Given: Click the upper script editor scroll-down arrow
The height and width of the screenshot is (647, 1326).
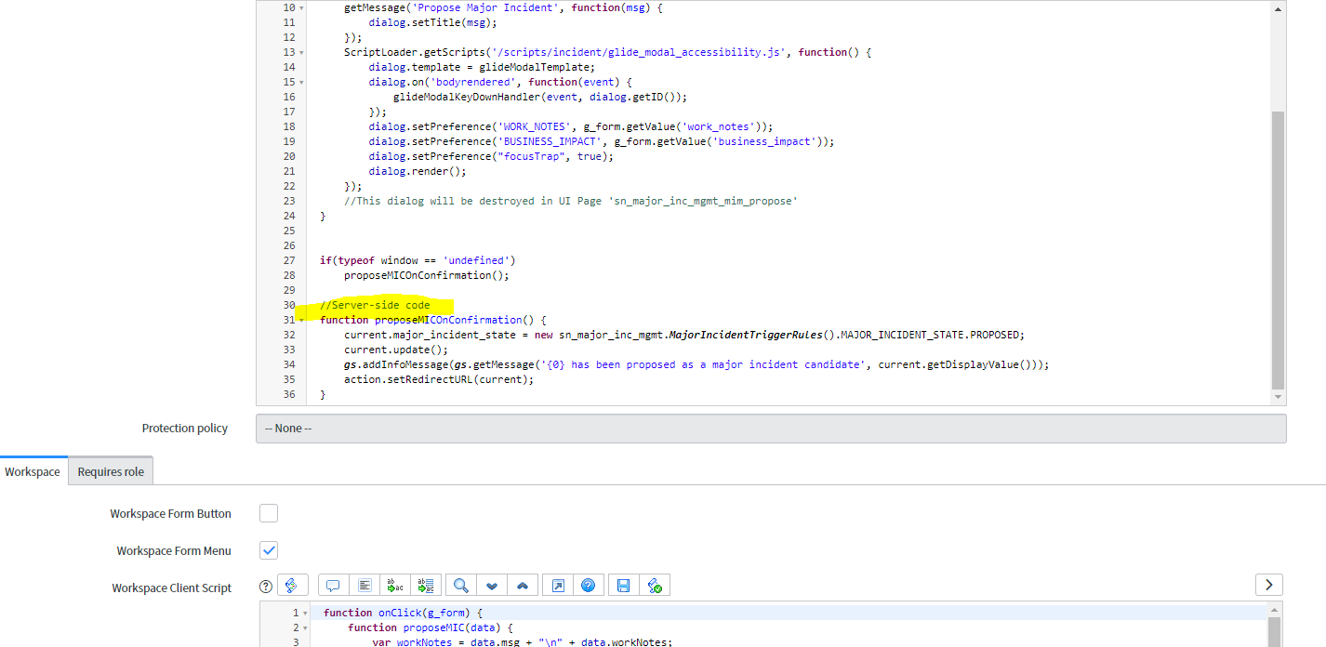Looking at the screenshot, I should coord(1278,398).
